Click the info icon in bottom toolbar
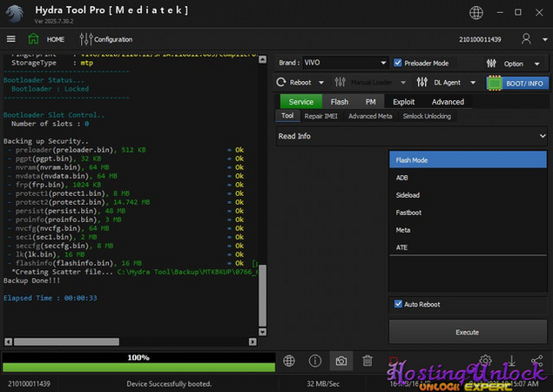Viewport: 553px width, 392px height. click(x=315, y=361)
